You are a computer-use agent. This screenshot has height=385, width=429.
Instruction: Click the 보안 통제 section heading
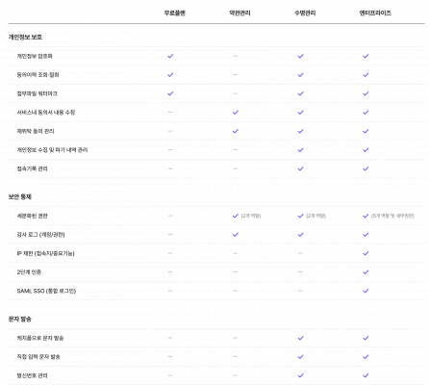click(x=19, y=197)
